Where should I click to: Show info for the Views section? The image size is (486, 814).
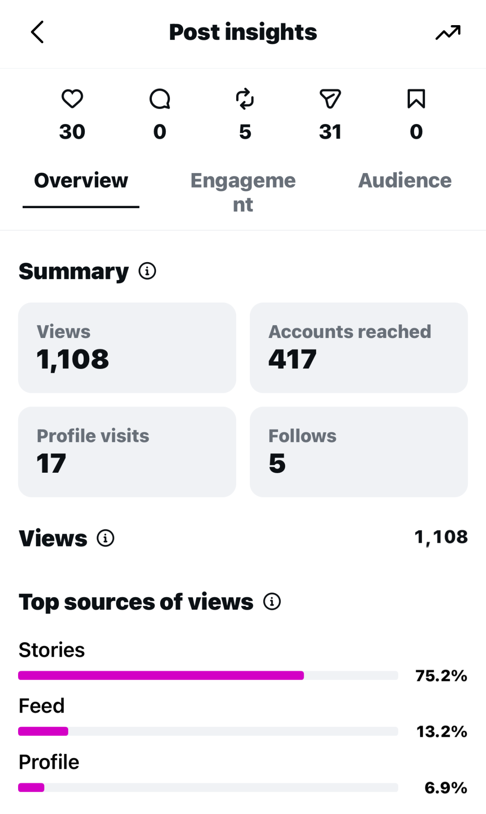[105, 538]
